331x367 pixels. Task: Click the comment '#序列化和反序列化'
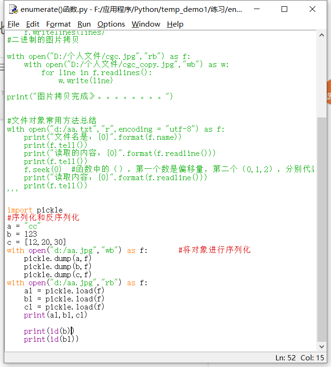click(43, 217)
